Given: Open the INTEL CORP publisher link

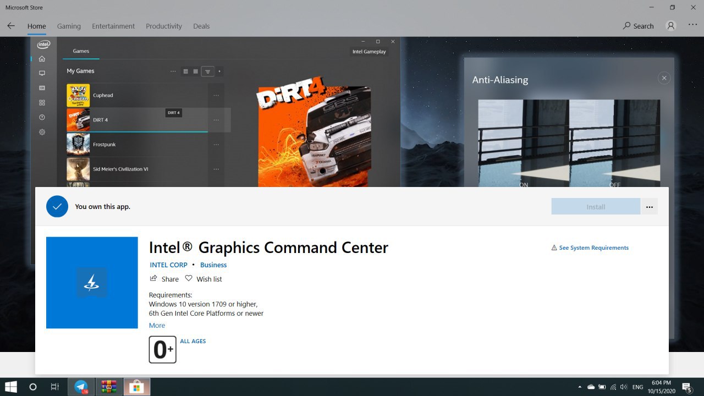Looking at the screenshot, I should click(x=169, y=265).
